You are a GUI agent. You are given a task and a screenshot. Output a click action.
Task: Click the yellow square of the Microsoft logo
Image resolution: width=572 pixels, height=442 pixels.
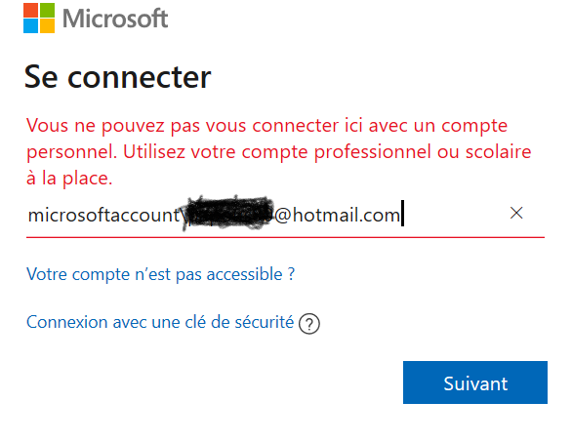tap(47, 26)
